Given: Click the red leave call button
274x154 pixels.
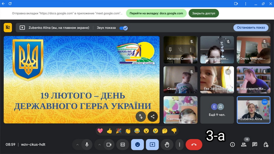Looking at the screenshot, I should coord(194,145).
